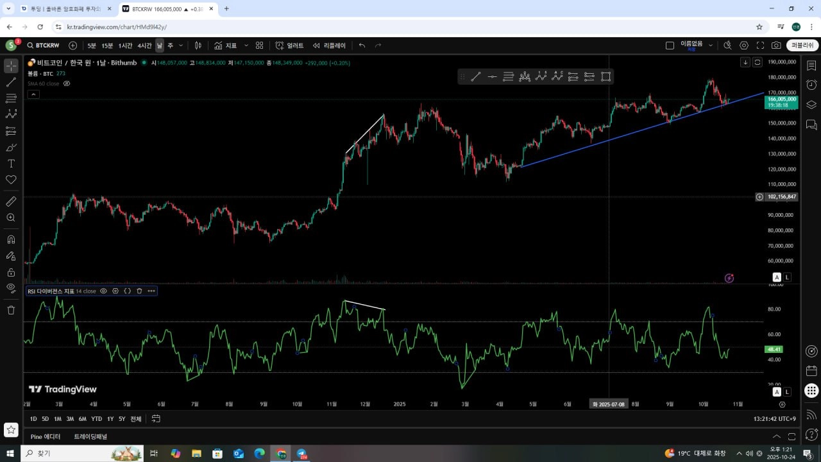Open chart settings hexagon icon

click(x=744, y=46)
